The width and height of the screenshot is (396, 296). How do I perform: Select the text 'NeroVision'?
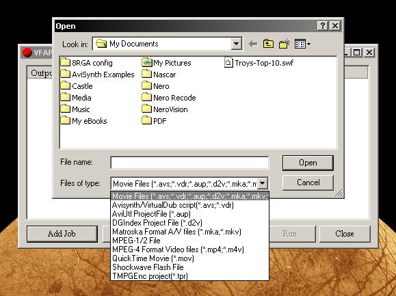point(170,109)
